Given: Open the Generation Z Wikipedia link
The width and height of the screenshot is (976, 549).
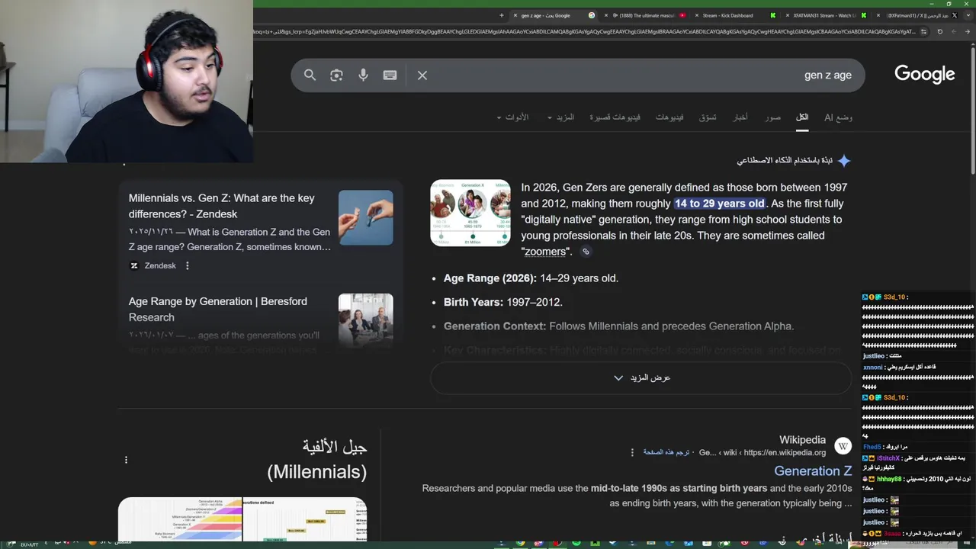Looking at the screenshot, I should click(813, 471).
